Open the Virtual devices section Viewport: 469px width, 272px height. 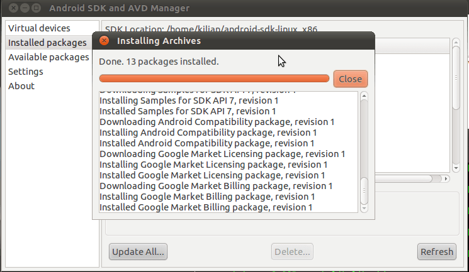(x=39, y=28)
